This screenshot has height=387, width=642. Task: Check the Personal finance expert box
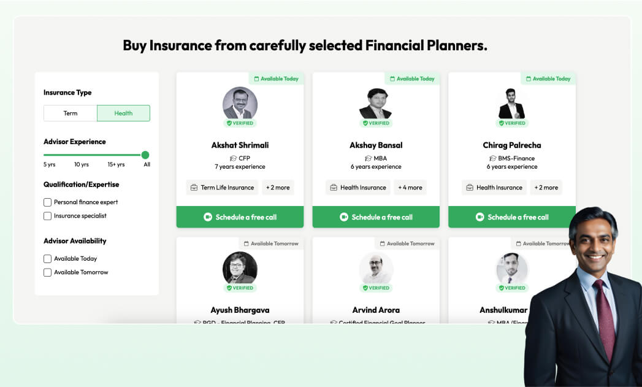point(47,202)
